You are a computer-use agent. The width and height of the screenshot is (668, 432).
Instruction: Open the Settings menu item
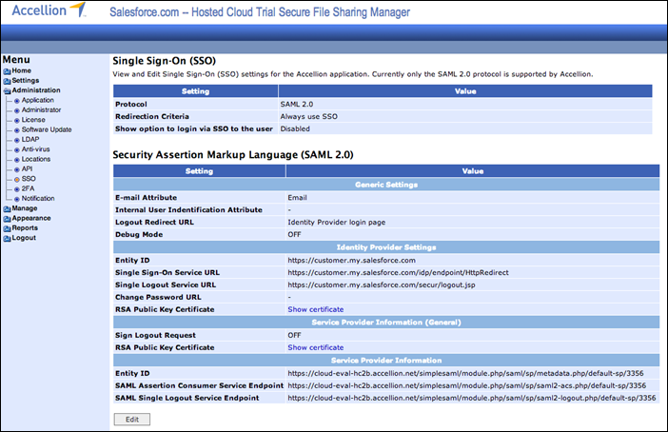(x=25, y=81)
